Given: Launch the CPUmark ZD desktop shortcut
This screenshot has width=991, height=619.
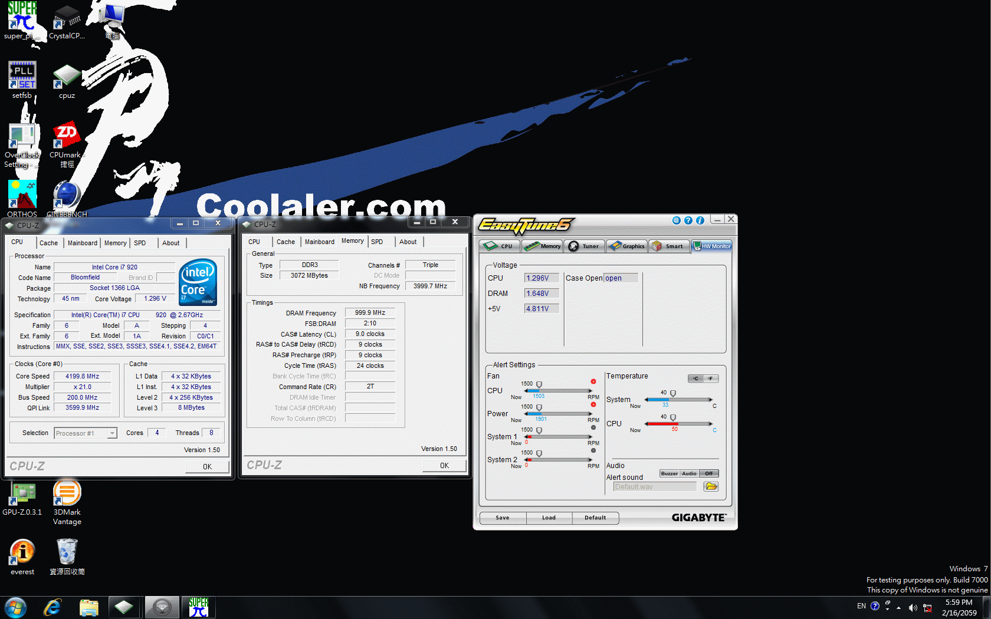Looking at the screenshot, I should pos(67,145).
